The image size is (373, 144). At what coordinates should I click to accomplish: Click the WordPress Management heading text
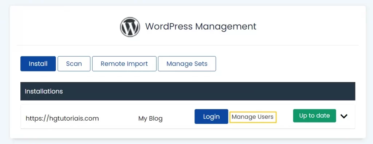point(201,26)
